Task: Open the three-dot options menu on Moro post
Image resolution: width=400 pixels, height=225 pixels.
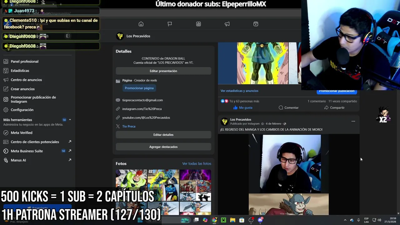Action: point(353,121)
